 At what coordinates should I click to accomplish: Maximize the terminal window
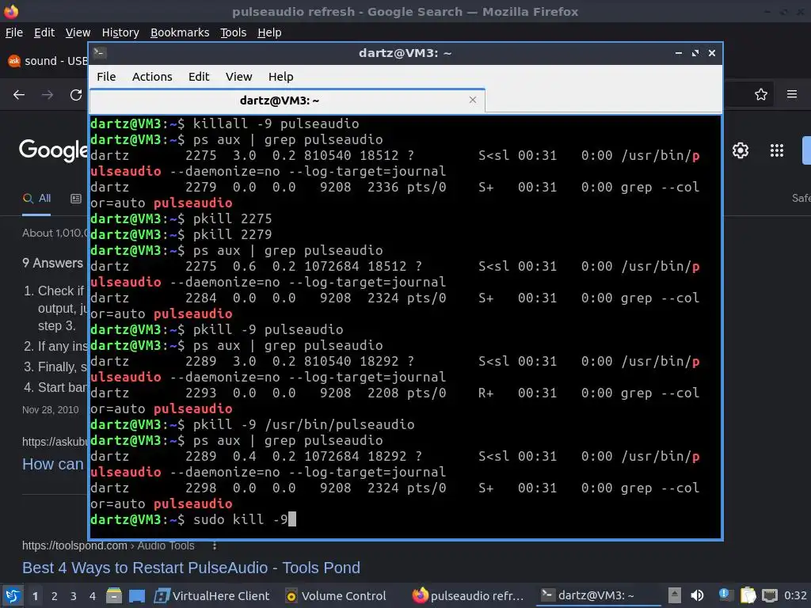point(695,53)
